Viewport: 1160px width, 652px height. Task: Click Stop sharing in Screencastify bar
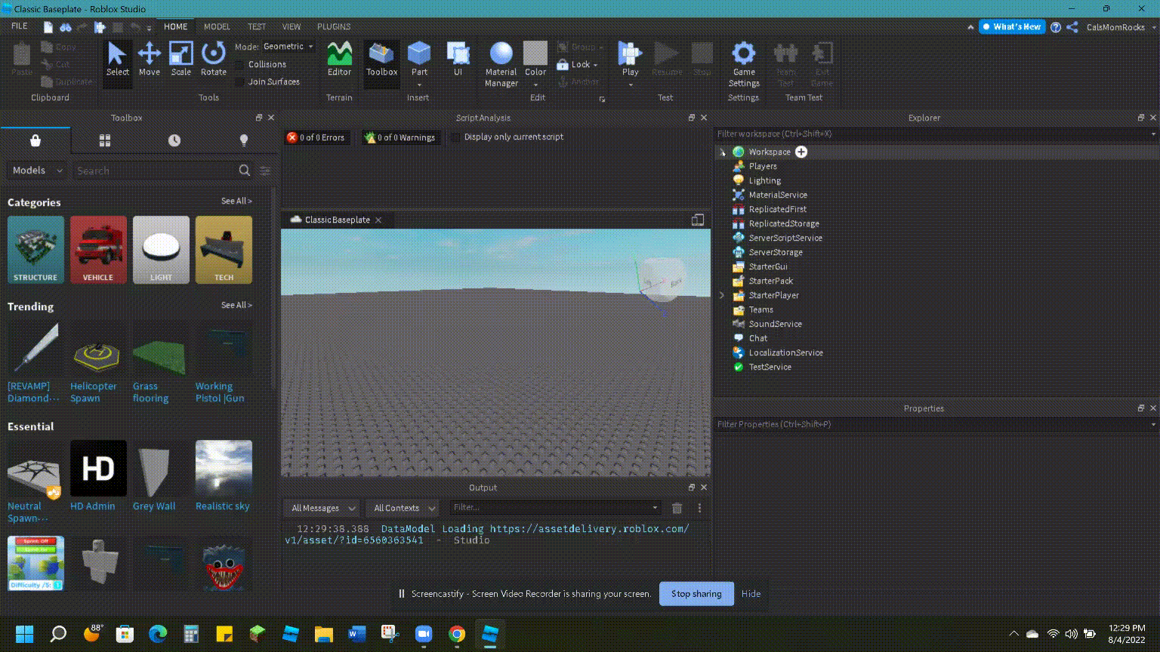coord(696,594)
